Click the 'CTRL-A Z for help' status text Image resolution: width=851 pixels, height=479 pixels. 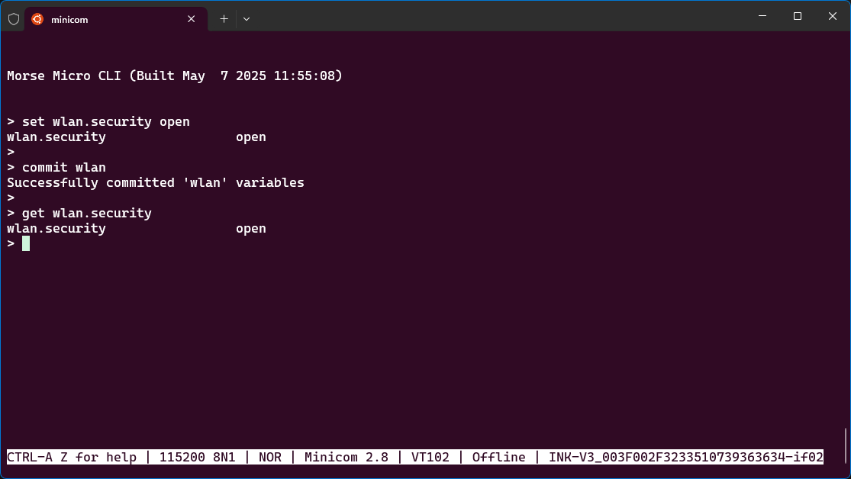pos(72,458)
